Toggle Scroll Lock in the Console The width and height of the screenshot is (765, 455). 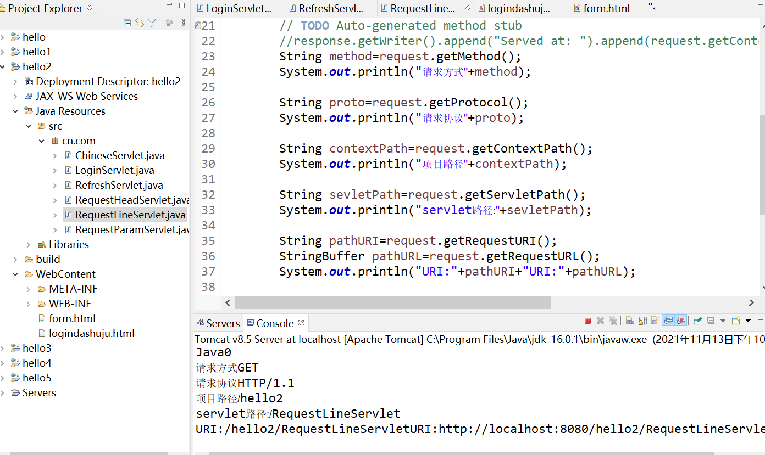coord(642,321)
